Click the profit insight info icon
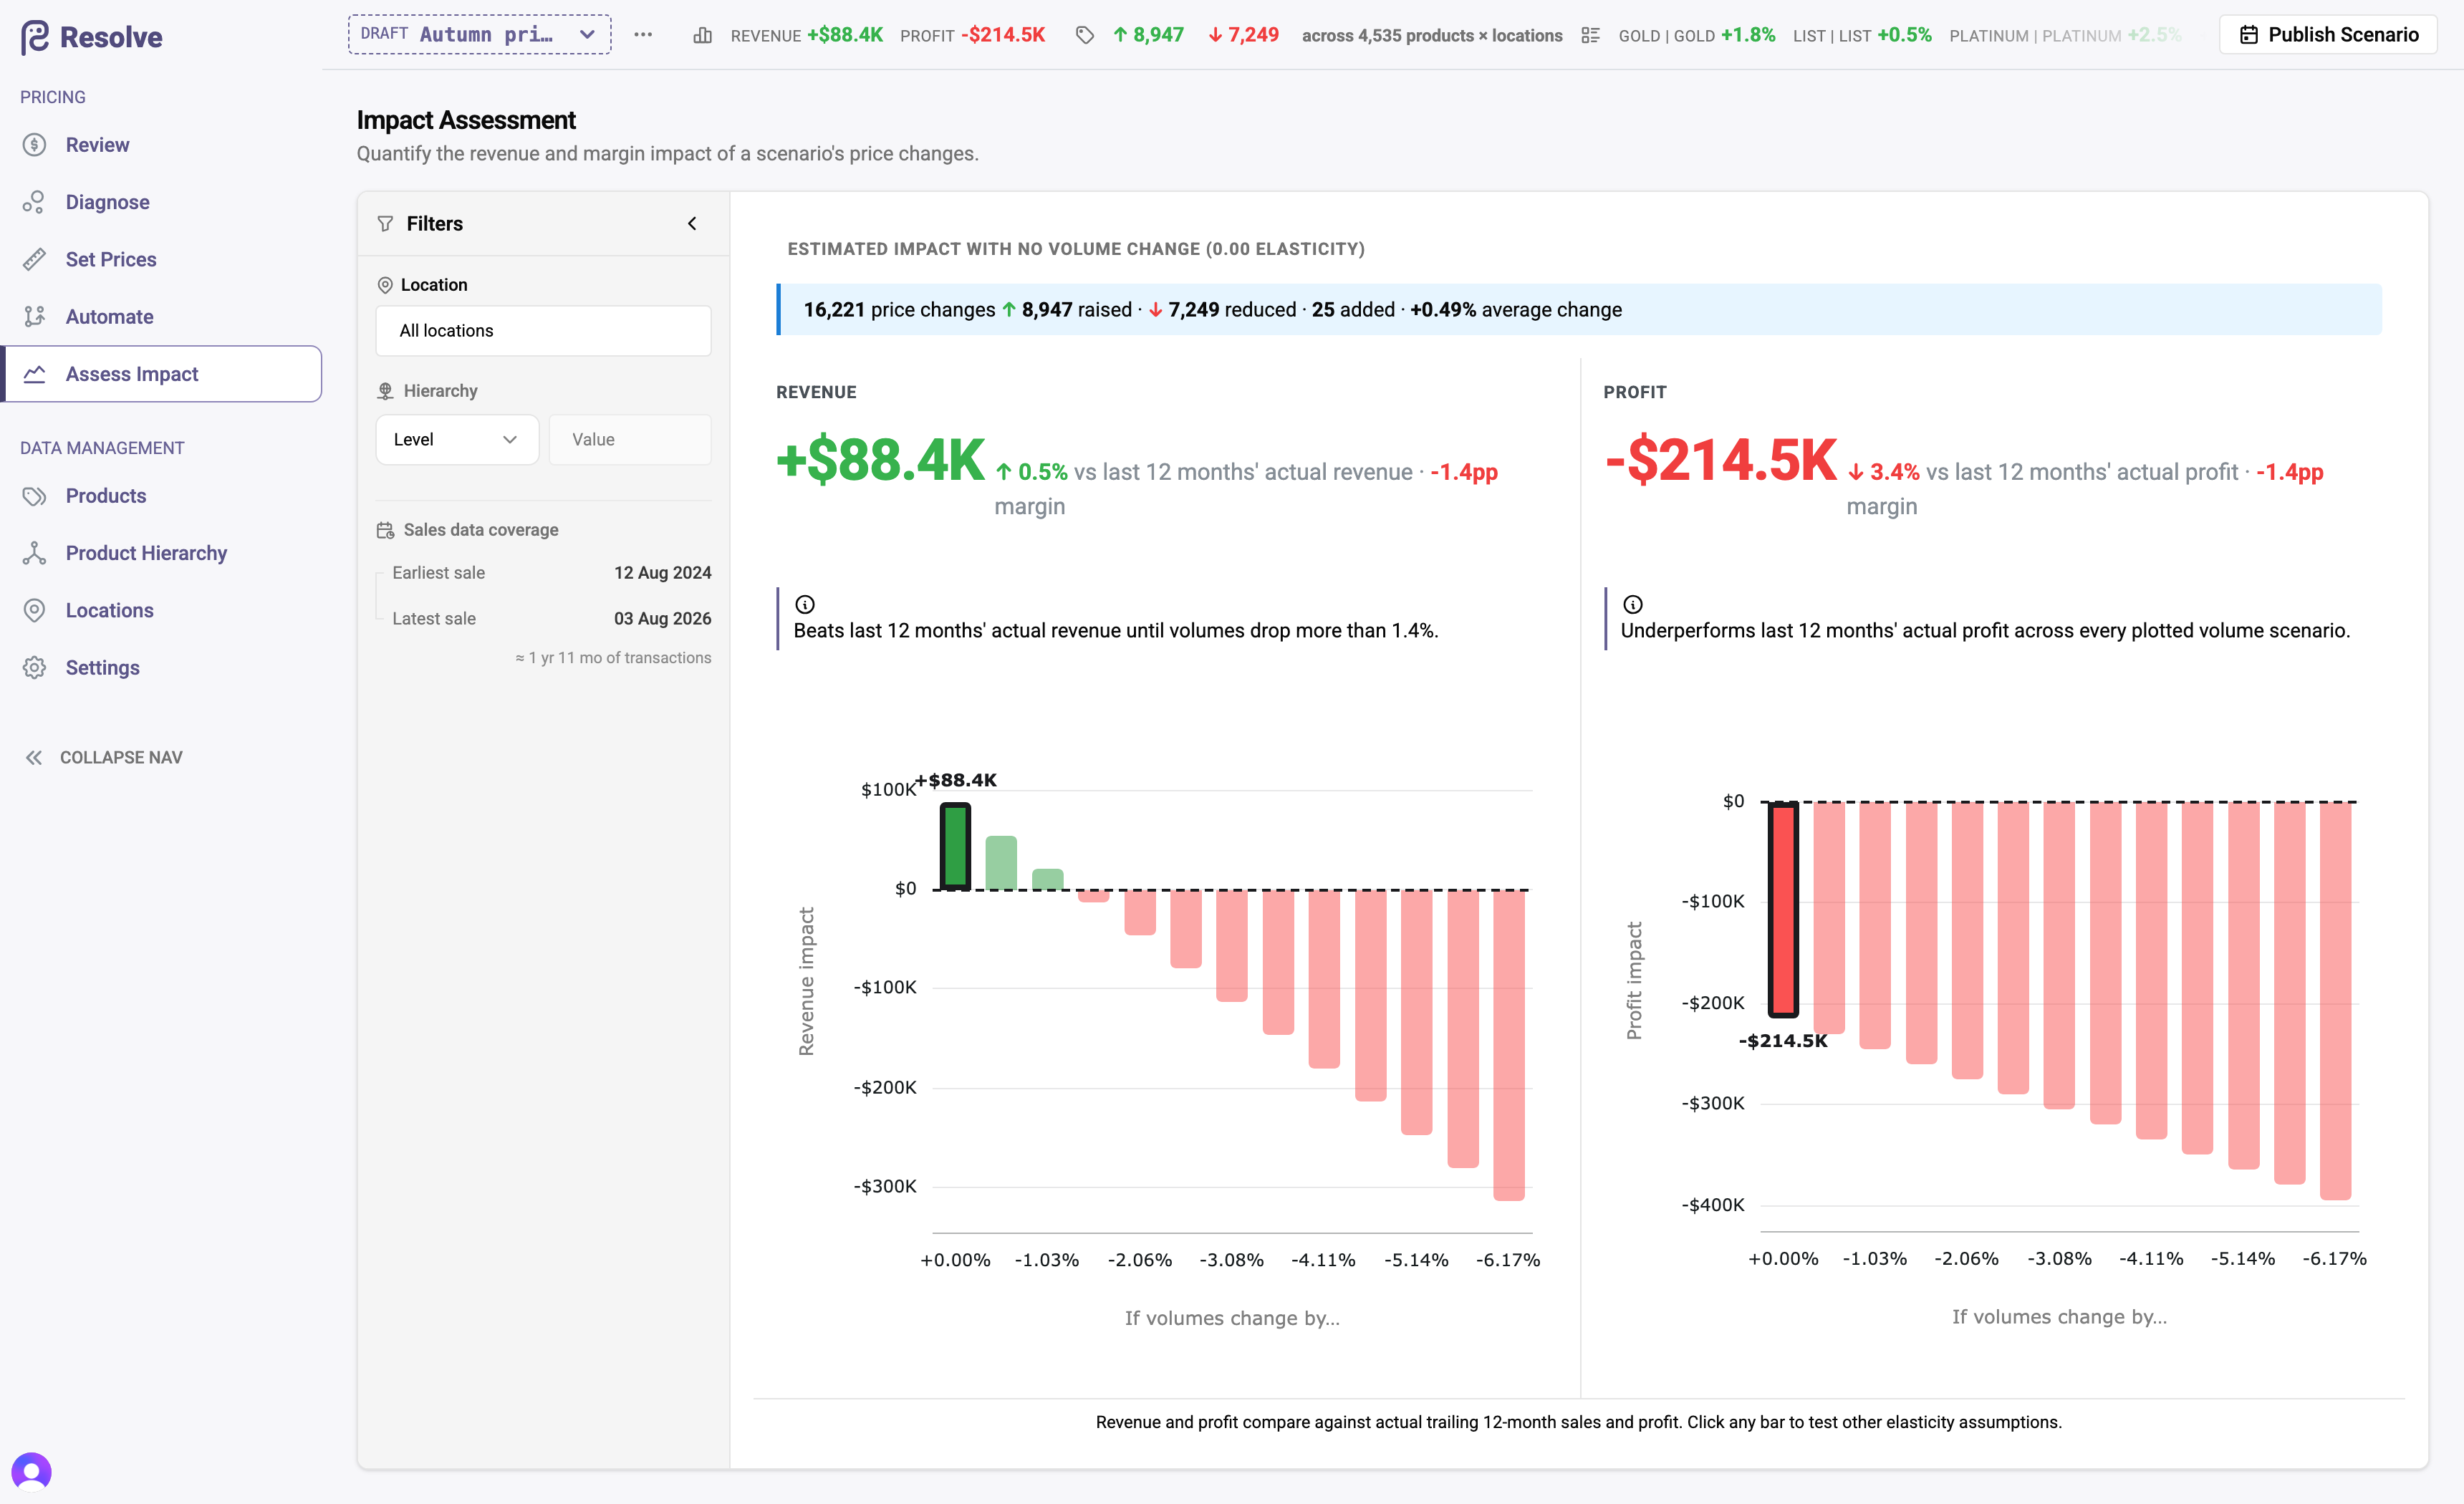 (1633, 604)
